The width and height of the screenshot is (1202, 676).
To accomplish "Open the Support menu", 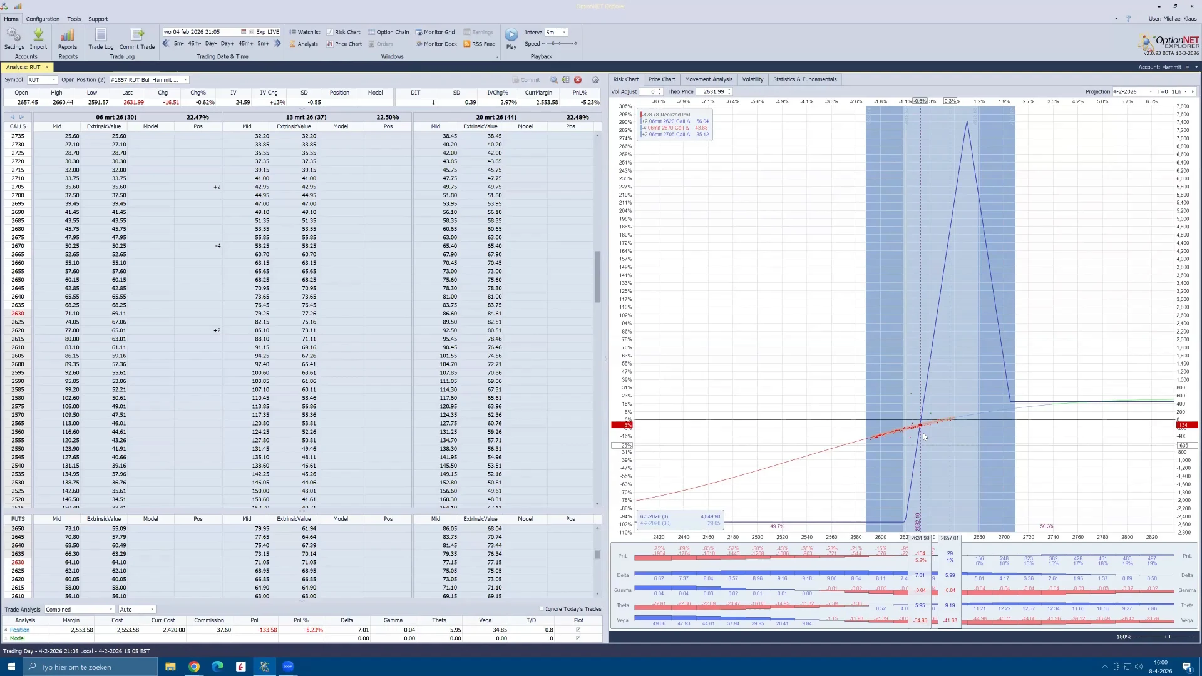I will point(98,19).
